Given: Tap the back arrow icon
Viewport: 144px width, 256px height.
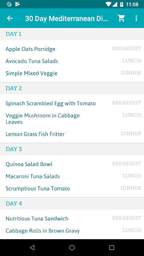Looking at the screenshot, I should pos(10,18).
